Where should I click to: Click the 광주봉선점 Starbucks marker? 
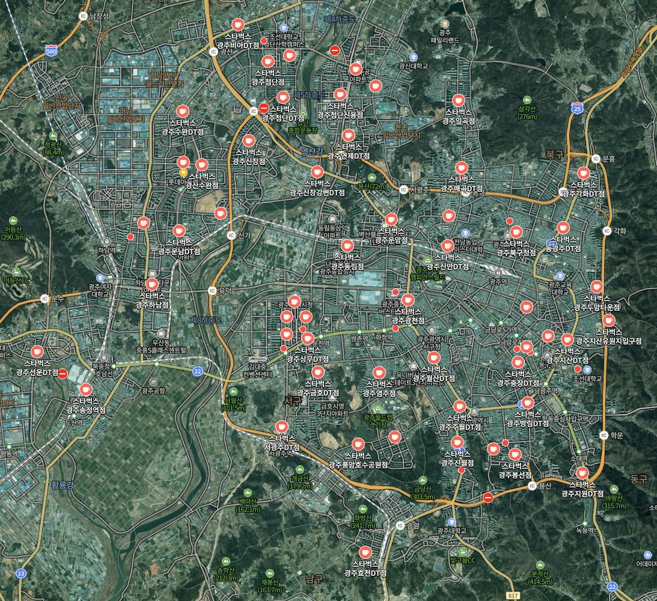click(x=515, y=454)
